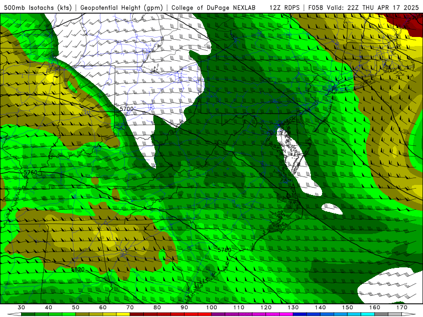
Task: Select the bright magenta 125-130 kt legend swatch
Action: click(x=286, y=314)
